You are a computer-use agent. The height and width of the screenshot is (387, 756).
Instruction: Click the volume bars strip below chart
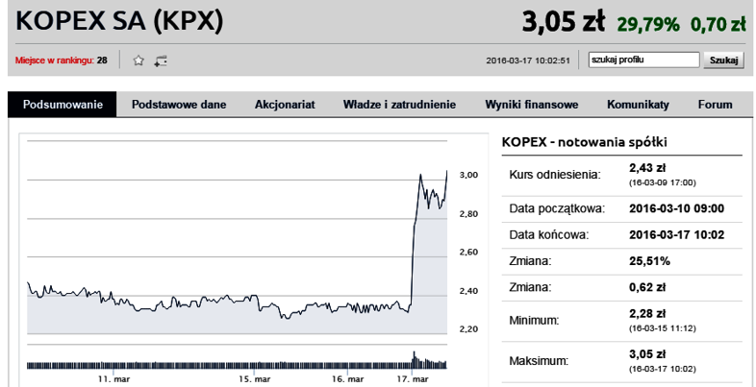point(238,361)
